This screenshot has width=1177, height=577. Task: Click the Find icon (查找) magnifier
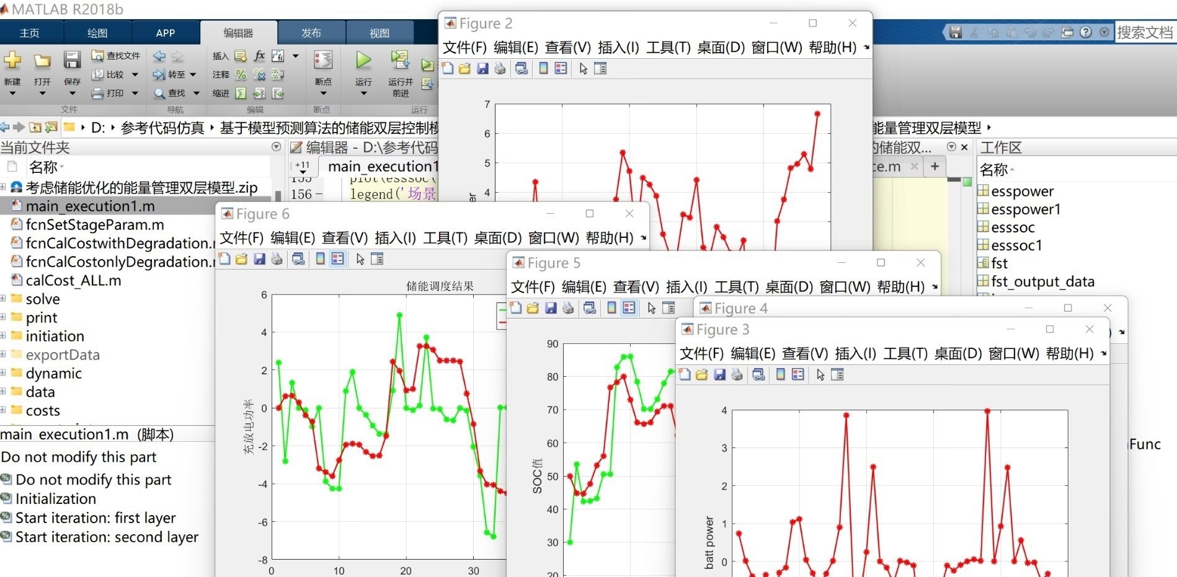click(x=159, y=93)
